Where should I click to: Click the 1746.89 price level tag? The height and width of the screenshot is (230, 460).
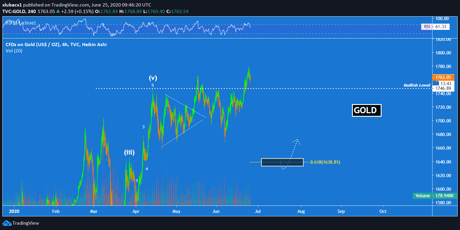tap(441, 88)
